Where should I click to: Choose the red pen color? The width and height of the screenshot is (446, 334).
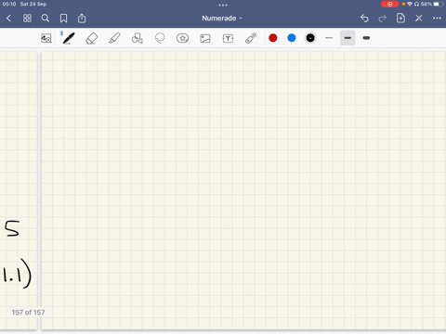click(x=273, y=38)
